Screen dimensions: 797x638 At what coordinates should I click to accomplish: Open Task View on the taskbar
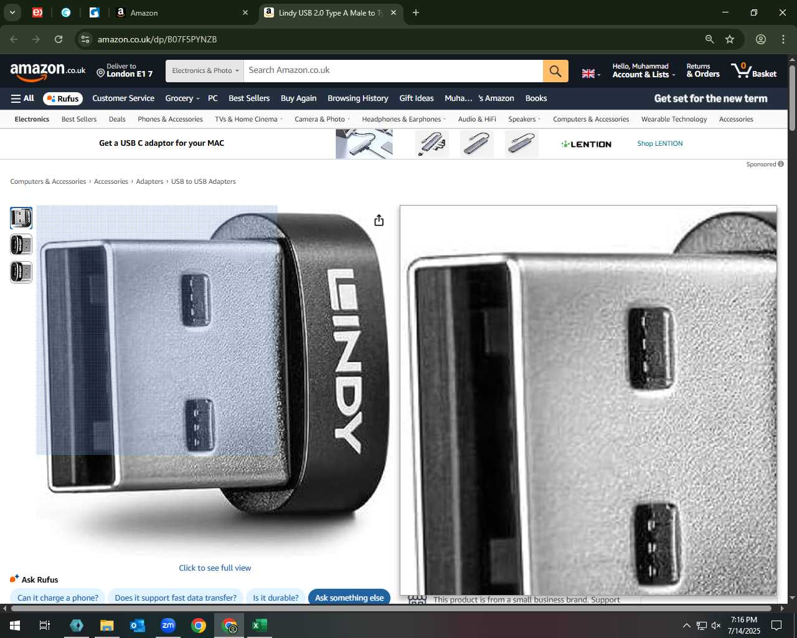pyautogui.click(x=45, y=626)
